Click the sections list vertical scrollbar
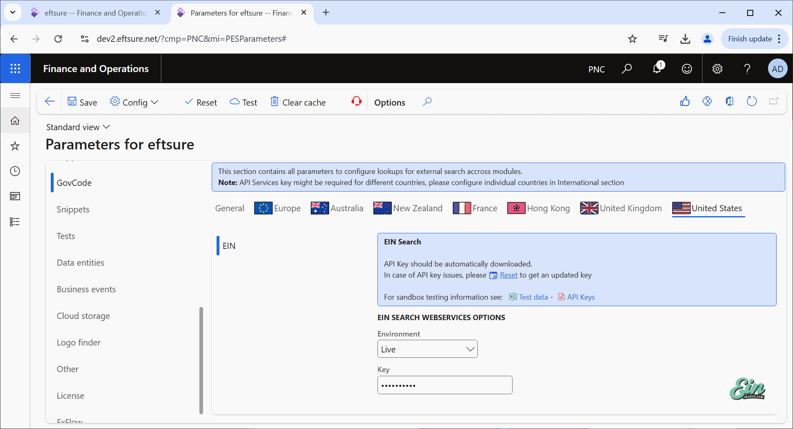 [201, 360]
